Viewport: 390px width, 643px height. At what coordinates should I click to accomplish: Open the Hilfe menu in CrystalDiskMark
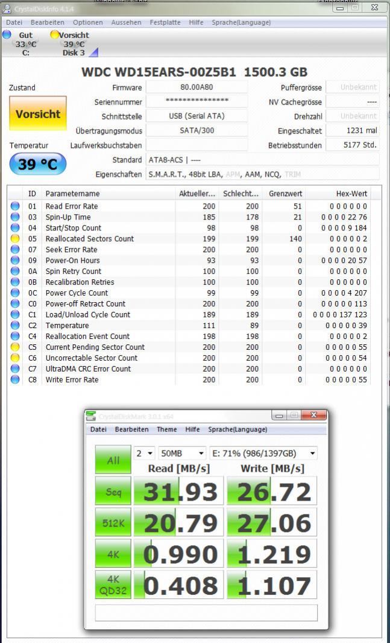point(192,429)
